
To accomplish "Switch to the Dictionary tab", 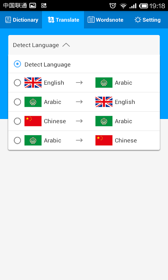I will click(21, 20).
